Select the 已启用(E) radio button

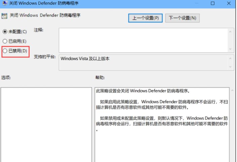click(x=5, y=41)
